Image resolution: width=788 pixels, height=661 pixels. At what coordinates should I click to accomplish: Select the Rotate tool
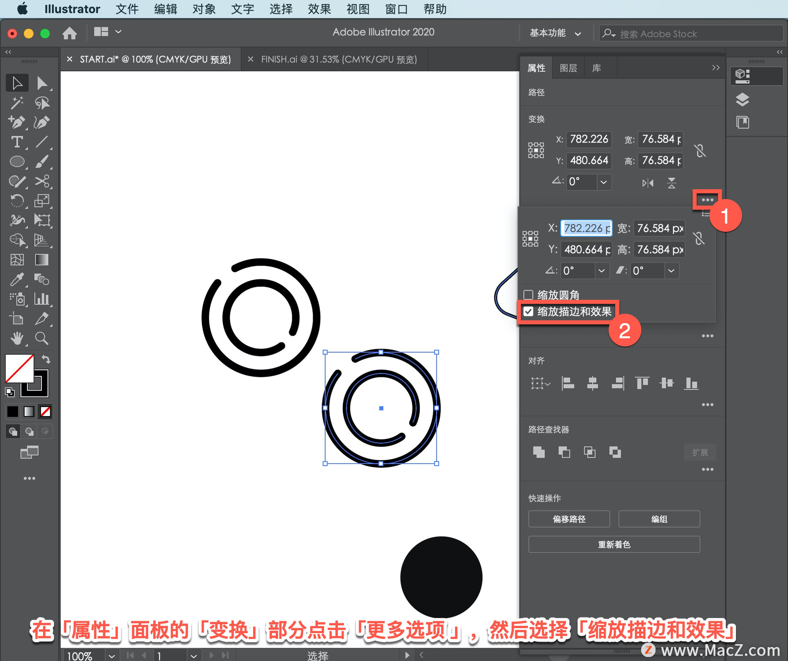coord(18,203)
